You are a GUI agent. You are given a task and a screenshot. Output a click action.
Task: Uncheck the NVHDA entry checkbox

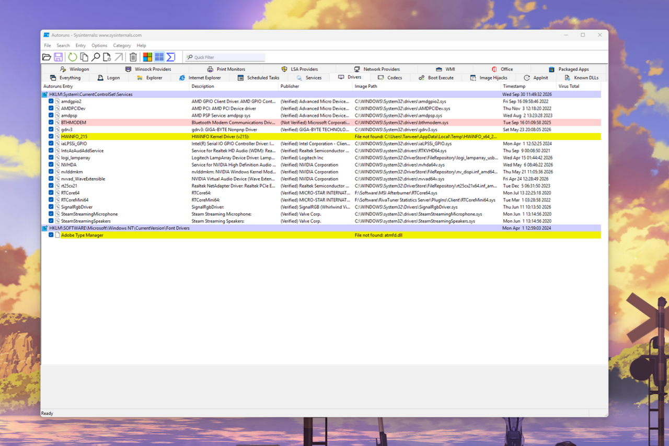[51, 165]
